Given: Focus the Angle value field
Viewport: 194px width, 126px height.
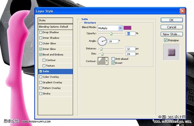Looking at the screenshot, I should (x=113, y=41).
